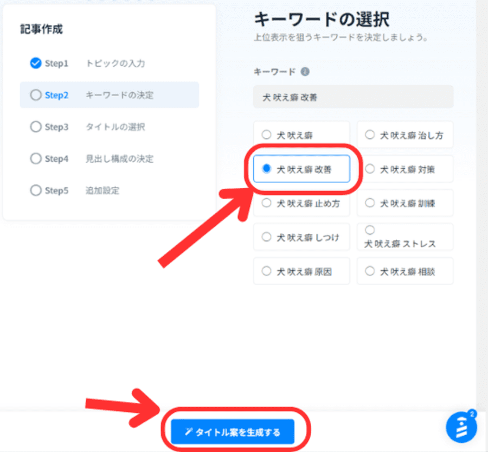Click the 記事作成 heading text
The height and width of the screenshot is (452, 488).
coord(41,29)
